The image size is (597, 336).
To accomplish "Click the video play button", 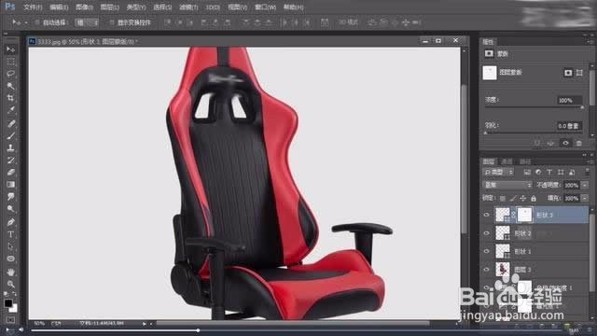I will [7, 329].
